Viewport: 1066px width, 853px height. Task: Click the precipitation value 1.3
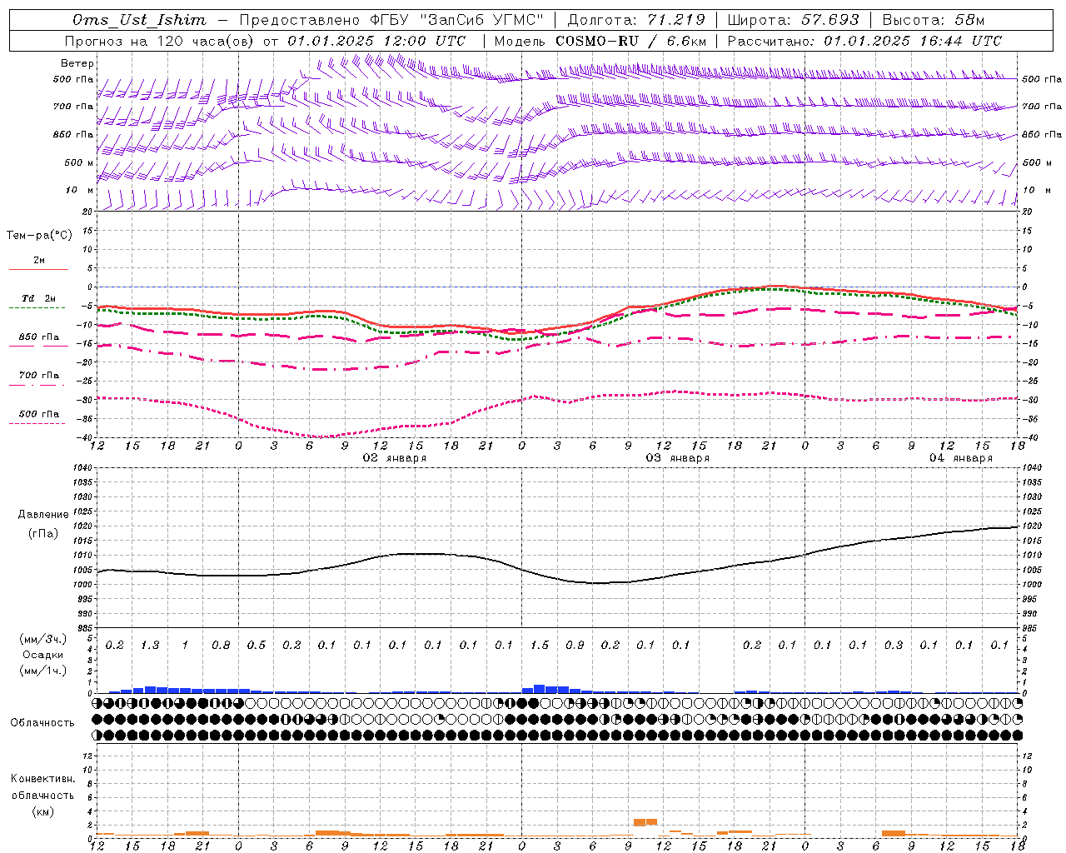[x=150, y=646]
